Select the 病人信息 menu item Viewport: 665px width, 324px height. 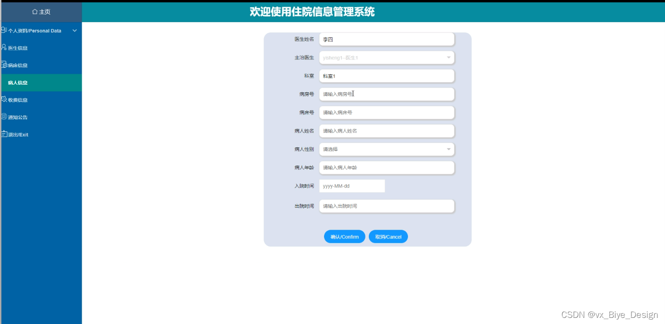[41, 82]
